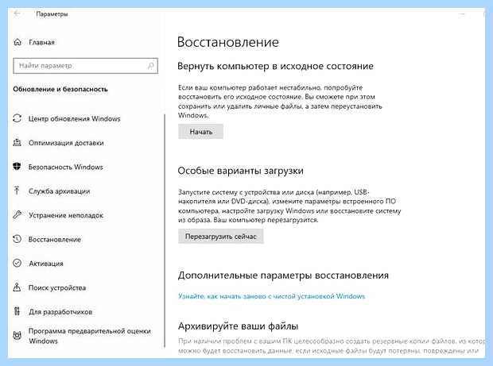The image size is (493, 366).
Task: Click Обновление и безопасность category label
Action: pyautogui.click(x=60, y=89)
